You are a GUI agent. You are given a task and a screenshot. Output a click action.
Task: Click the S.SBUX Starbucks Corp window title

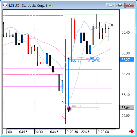[x=31, y=6]
